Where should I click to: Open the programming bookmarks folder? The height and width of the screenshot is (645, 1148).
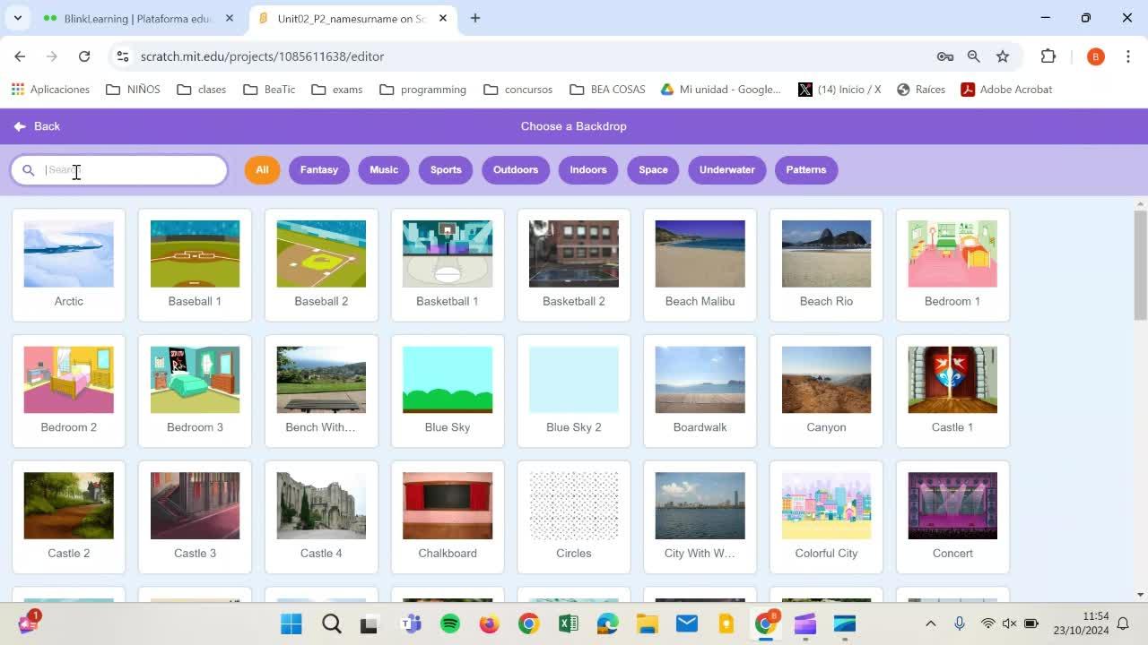(x=423, y=90)
